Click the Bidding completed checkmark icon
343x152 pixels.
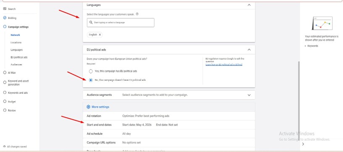(5, 18)
